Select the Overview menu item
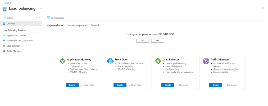Viewport: 268px width, 106px height. pos(21,24)
